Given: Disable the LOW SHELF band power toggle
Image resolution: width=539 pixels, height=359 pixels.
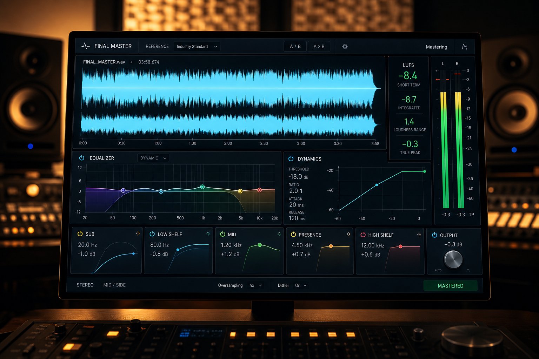Looking at the screenshot, I should click(152, 234).
